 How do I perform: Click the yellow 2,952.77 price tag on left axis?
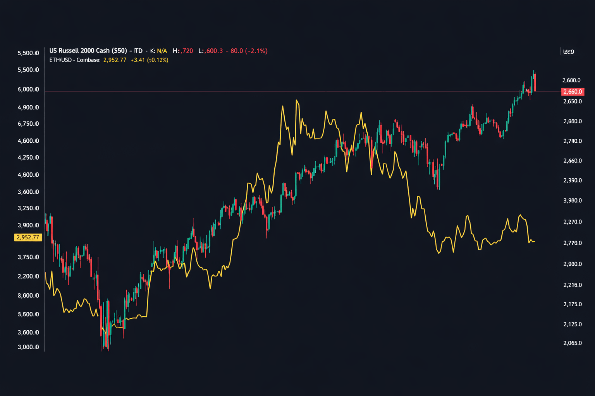coord(28,237)
